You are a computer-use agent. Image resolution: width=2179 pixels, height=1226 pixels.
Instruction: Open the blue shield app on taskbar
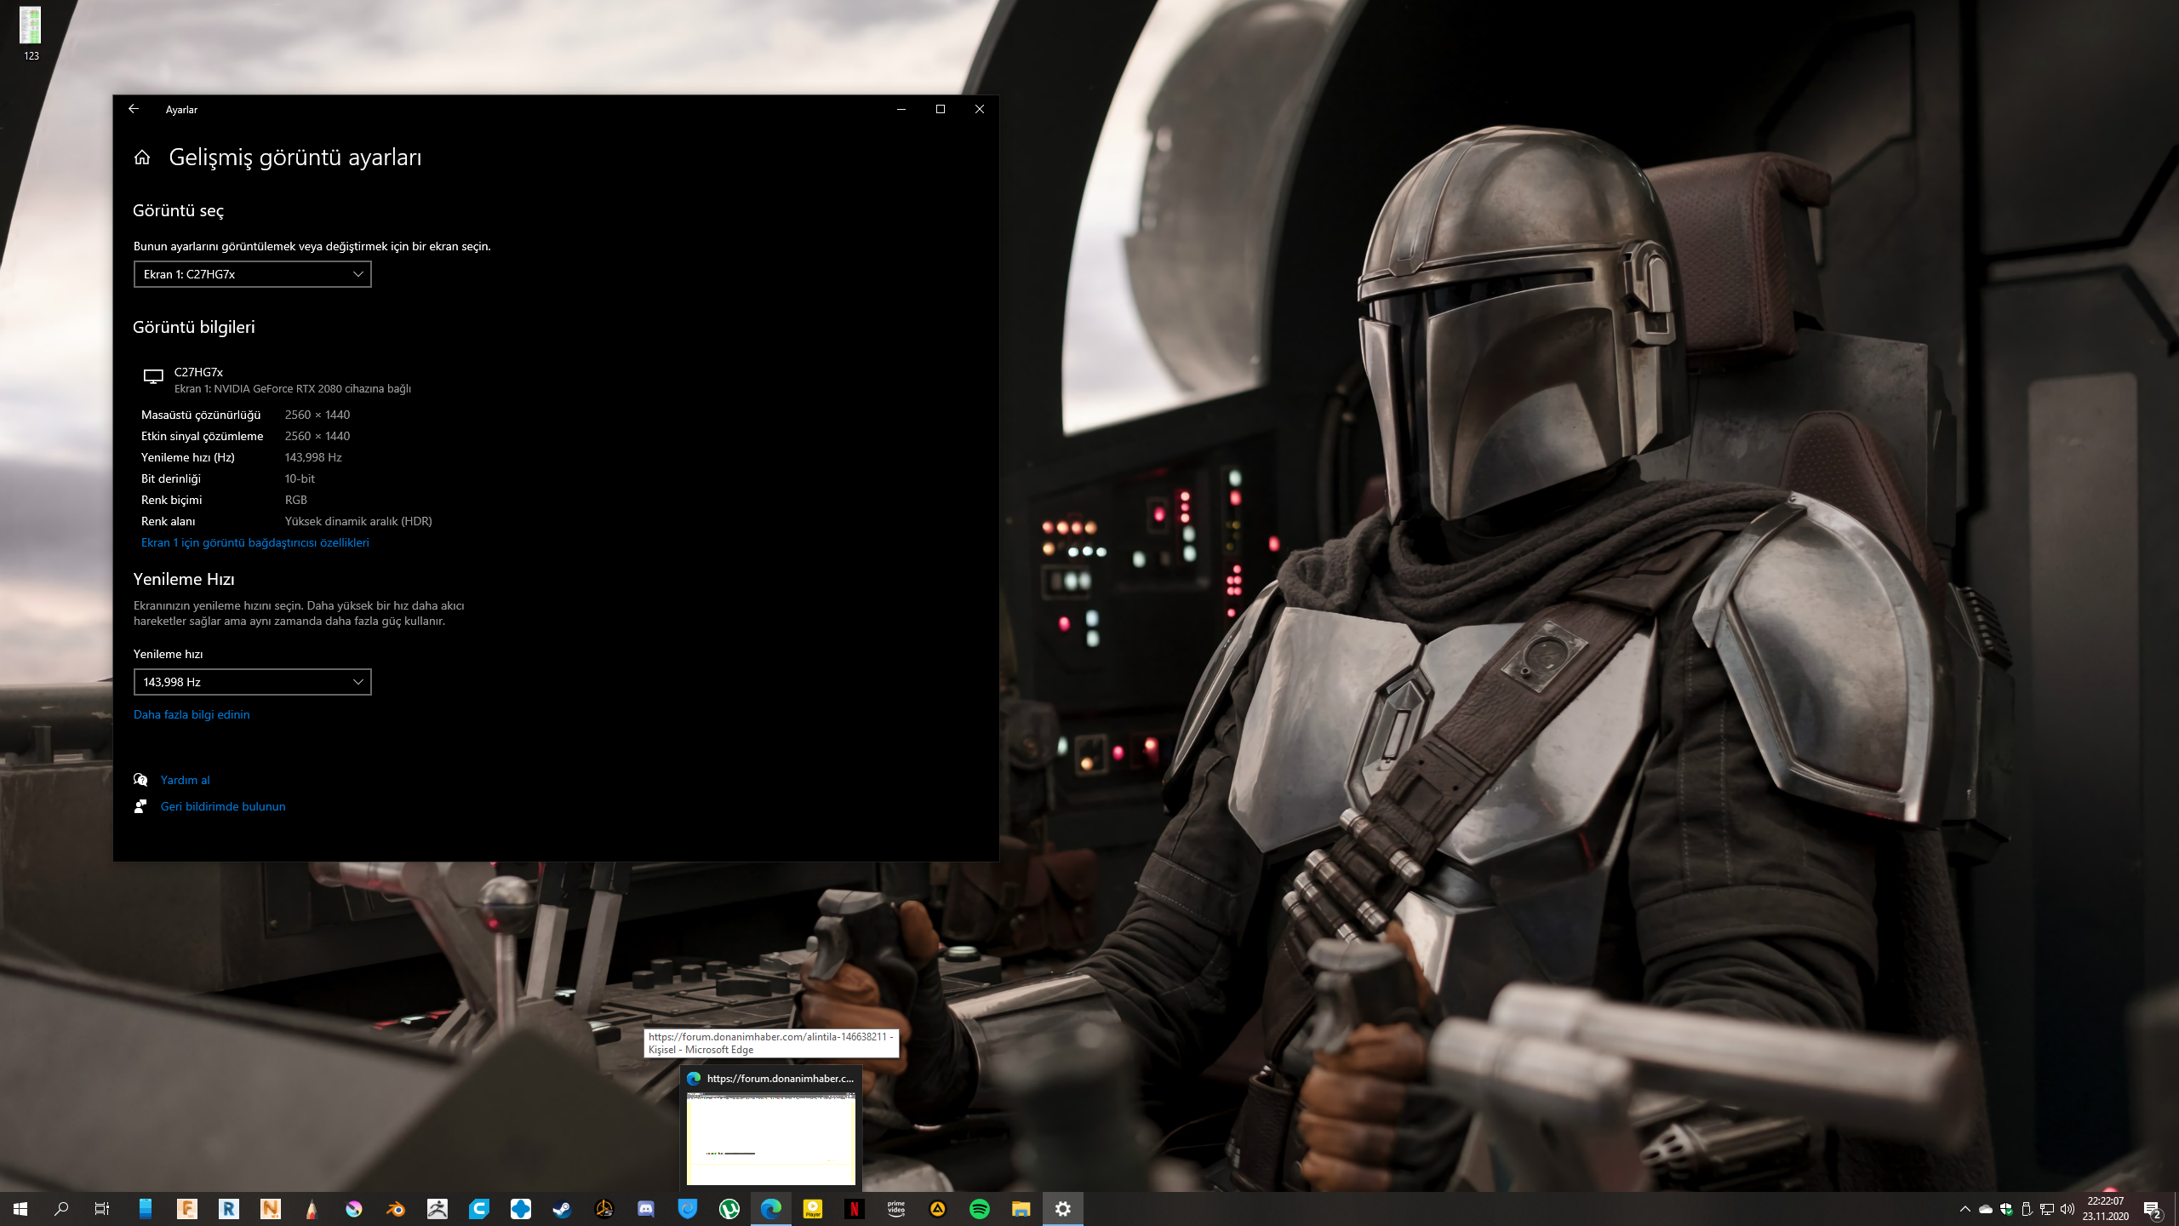pyautogui.click(x=688, y=1209)
